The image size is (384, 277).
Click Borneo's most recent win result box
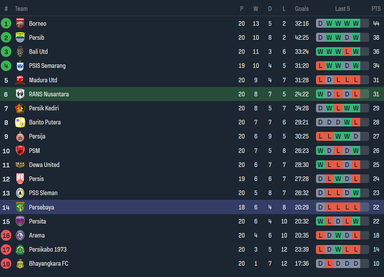tap(356, 24)
